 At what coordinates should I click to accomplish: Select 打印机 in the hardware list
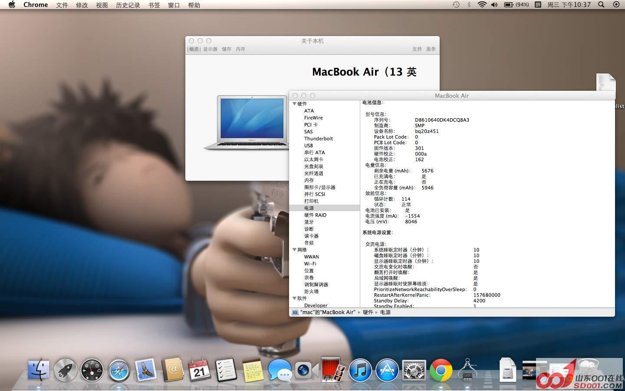tap(312, 201)
